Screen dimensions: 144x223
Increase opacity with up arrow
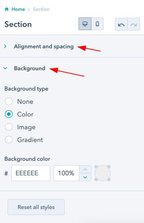click(85, 169)
